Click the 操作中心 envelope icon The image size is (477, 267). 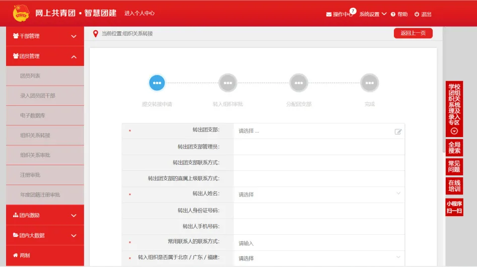click(329, 15)
